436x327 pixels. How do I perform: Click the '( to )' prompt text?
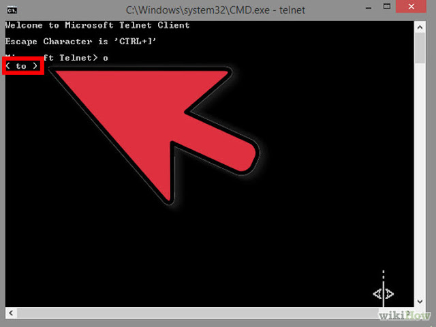pyautogui.click(x=21, y=66)
